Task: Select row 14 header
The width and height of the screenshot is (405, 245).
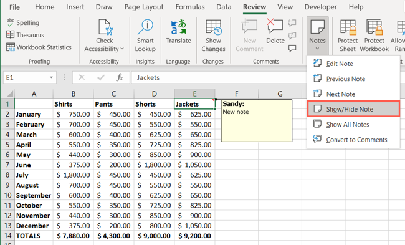Action: click(7, 236)
